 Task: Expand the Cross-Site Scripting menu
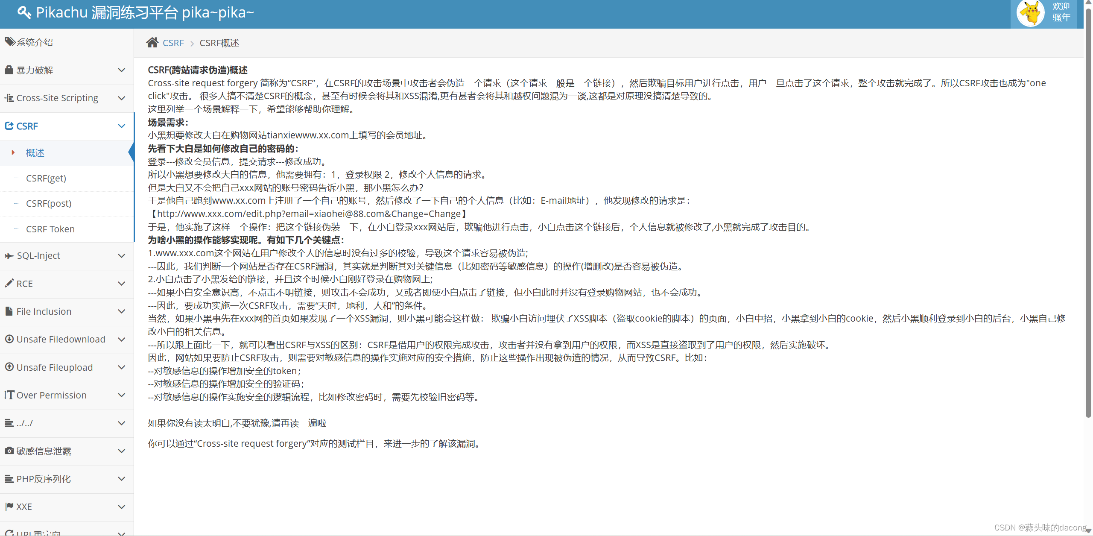pyautogui.click(x=122, y=98)
